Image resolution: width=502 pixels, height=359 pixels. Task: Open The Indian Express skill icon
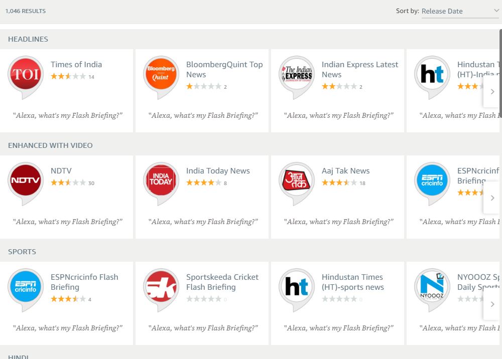coord(297,77)
